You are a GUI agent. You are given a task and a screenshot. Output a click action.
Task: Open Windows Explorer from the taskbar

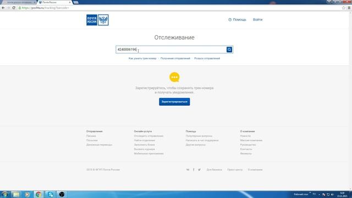[16, 194]
